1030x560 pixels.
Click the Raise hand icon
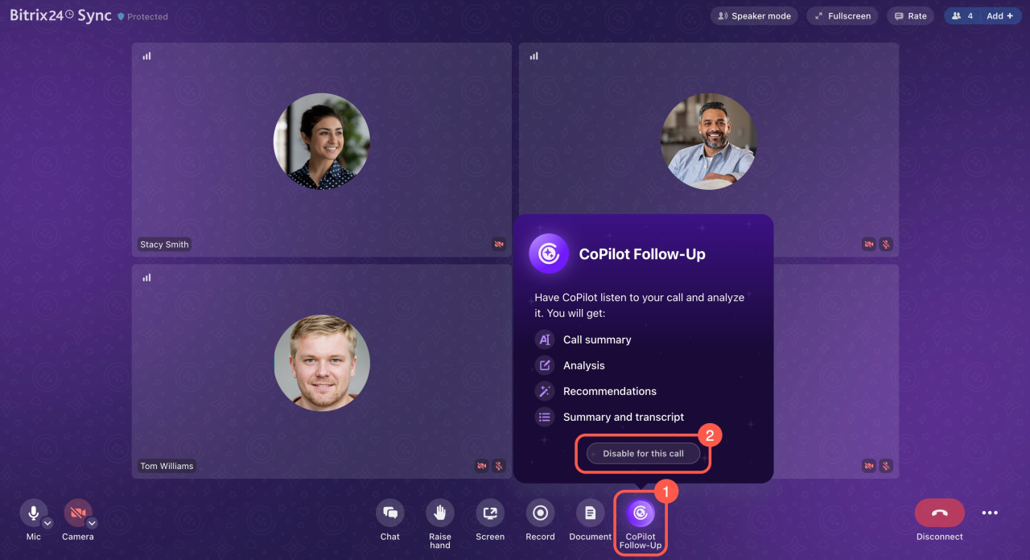coord(439,513)
